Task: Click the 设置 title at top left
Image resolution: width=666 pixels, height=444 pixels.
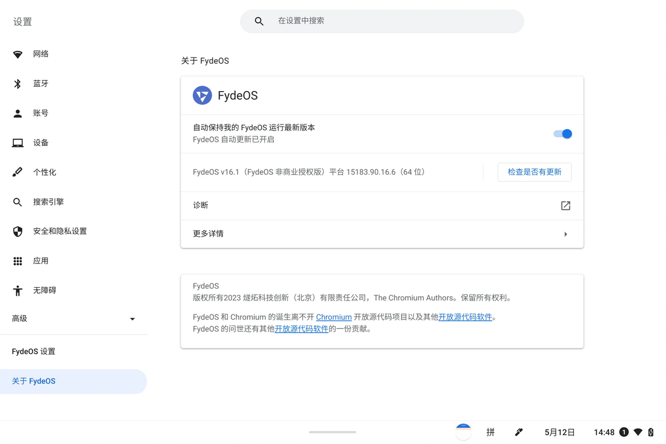Action: [22, 22]
